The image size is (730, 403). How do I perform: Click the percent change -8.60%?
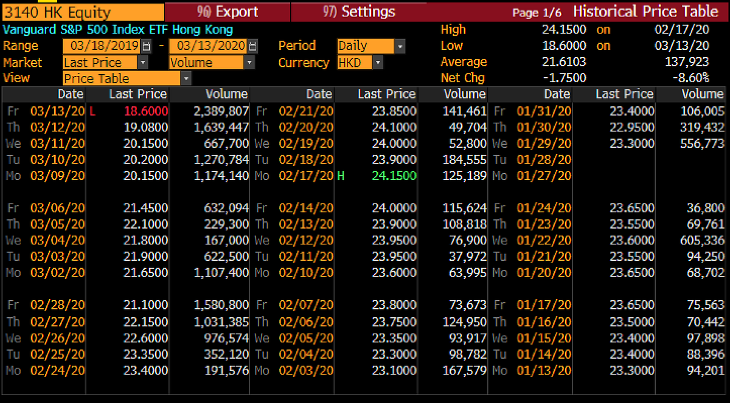690,78
